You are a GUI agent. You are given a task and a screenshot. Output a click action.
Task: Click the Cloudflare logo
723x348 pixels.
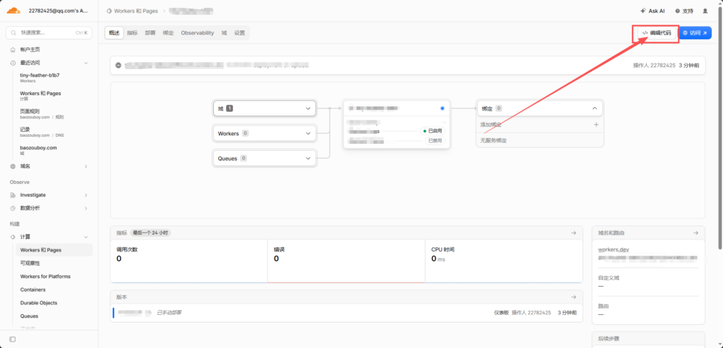pyautogui.click(x=14, y=10)
